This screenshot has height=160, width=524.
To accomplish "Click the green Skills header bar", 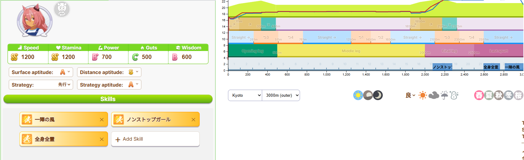I will (108, 99).
